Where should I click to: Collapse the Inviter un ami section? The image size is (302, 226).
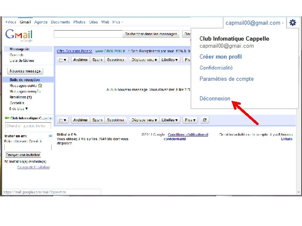pos(50,136)
